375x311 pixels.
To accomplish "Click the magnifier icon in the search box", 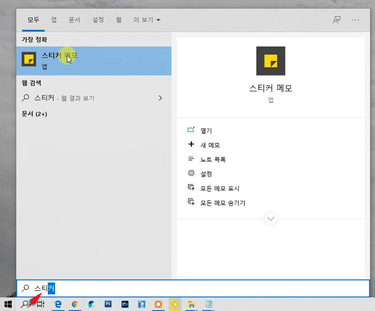I will click(26, 288).
